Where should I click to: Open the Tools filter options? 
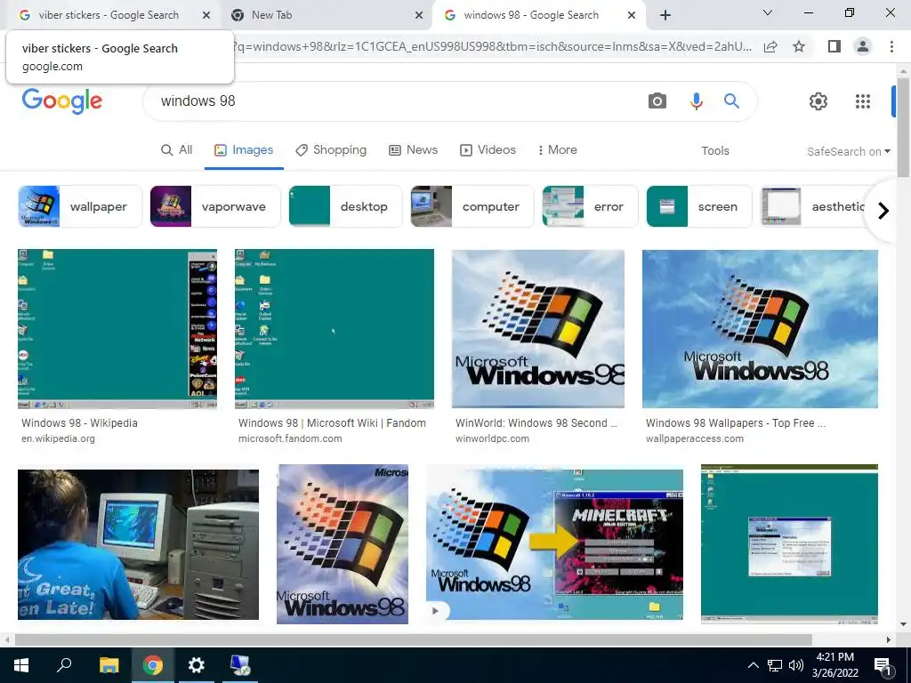click(714, 150)
